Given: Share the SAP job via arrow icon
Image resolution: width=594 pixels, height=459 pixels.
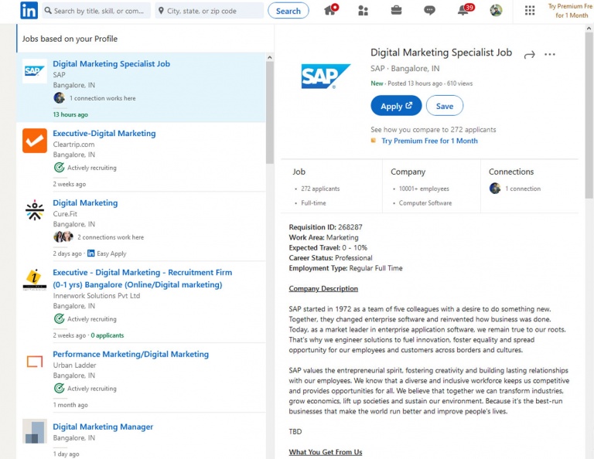Looking at the screenshot, I should (529, 55).
